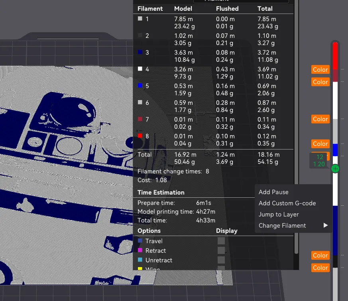Click the grand total 18.16 m value
Screen dimensions: 348x301
coord(269,155)
